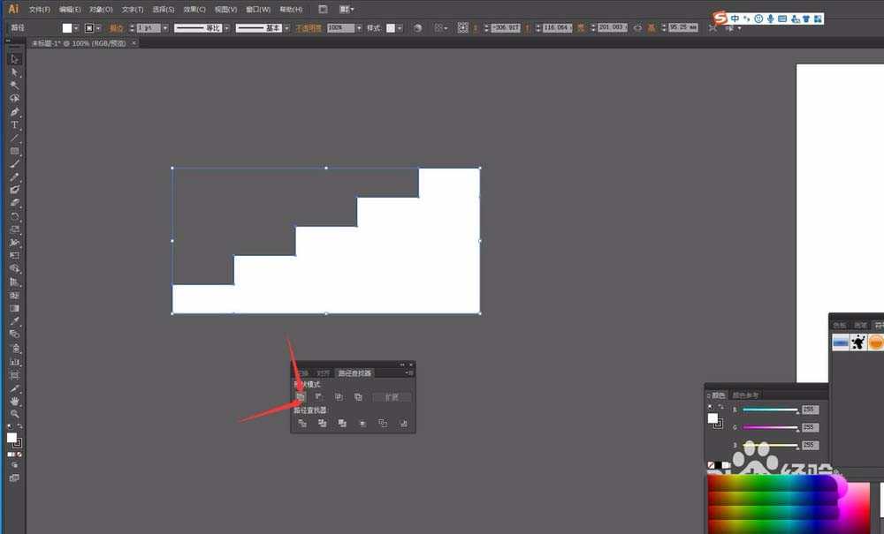884x534 pixels.
Task: Switch to the 对齐 panel tab
Action: point(324,373)
